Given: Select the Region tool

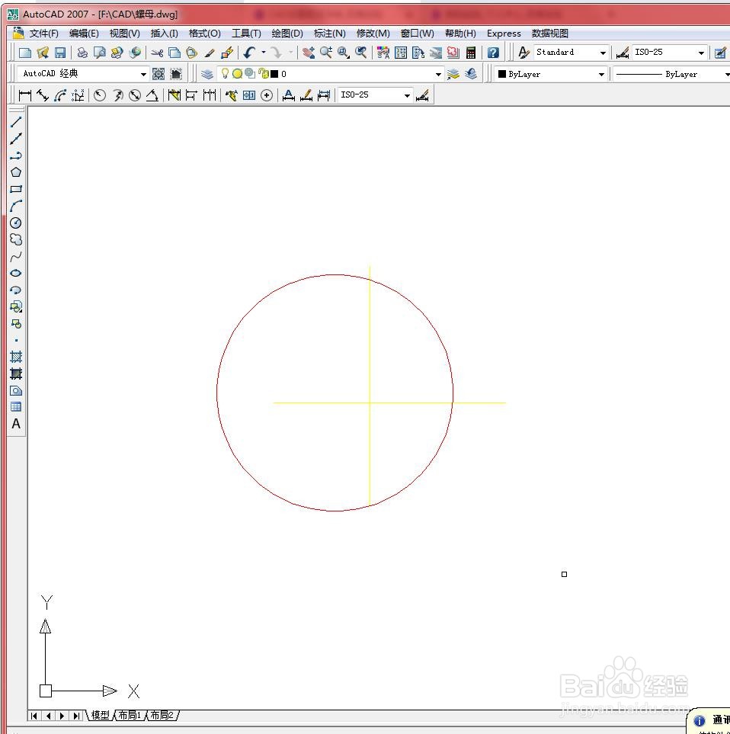Looking at the screenshot, I should coord(16,391).
